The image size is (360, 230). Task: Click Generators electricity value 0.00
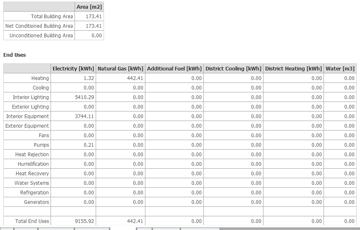[x=89, y=202]
